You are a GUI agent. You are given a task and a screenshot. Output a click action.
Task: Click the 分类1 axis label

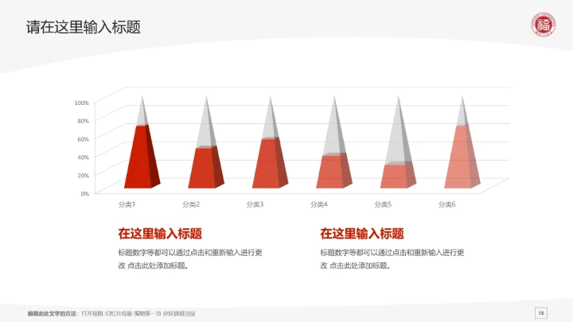[127, 204]
